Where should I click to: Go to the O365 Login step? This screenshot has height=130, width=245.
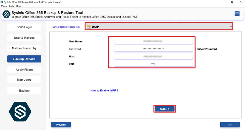[24, 27]
